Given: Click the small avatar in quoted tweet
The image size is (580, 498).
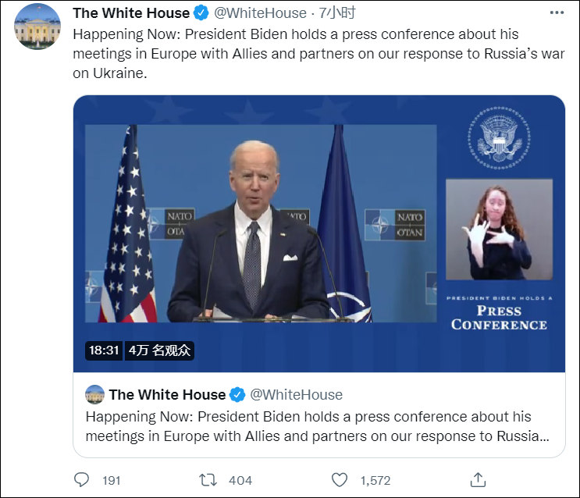Looking at the screenshot, I should coord(94,394).
